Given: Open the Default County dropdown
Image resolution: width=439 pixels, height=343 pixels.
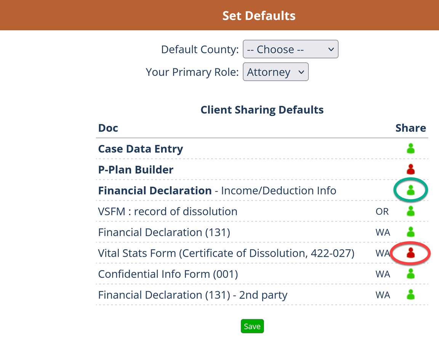Looking at the screenshot, I should [290, 49].
